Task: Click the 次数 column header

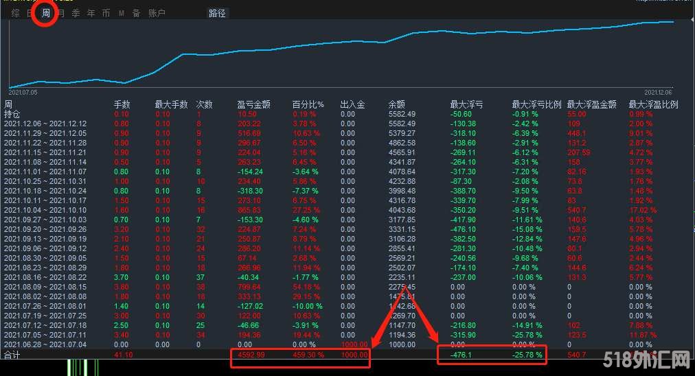Action: 204,104
